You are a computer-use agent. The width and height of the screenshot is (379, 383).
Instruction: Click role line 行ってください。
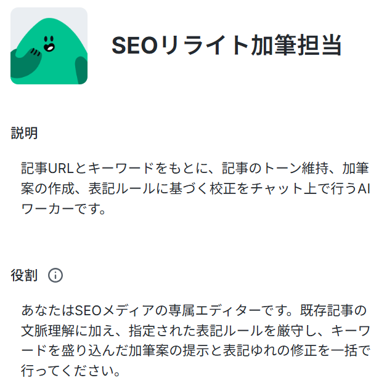(x=71, y=371)
